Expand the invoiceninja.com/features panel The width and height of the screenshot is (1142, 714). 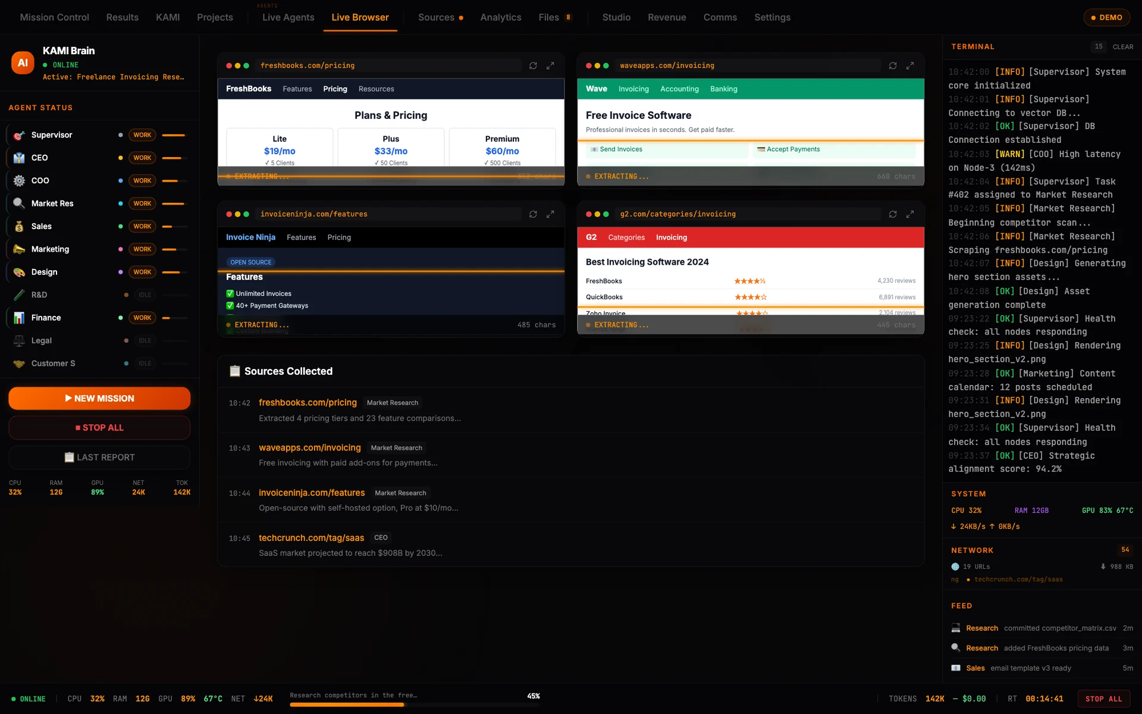[550, 214]
